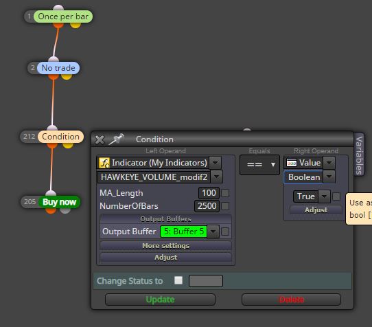Click the Condition dialog title bar
372x327 pixels.
[222, 139]
